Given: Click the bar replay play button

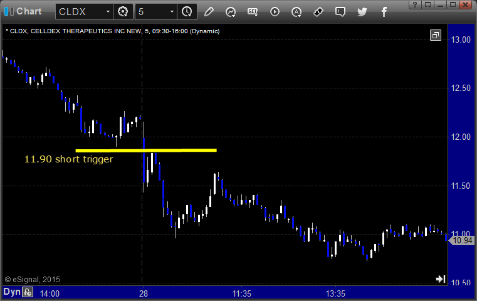Looking at the screenshot, I should pos(275,12).
